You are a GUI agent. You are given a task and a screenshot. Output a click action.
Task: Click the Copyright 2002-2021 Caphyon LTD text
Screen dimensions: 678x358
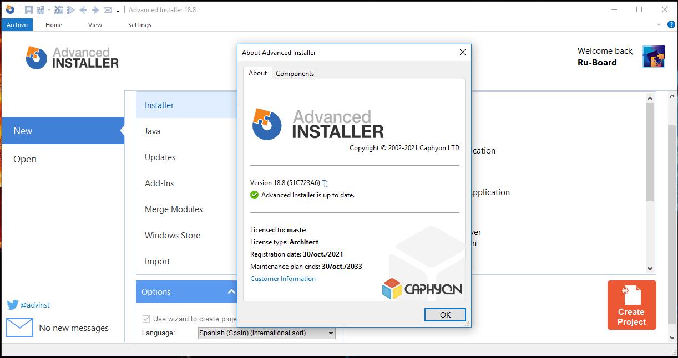(404, 148)
